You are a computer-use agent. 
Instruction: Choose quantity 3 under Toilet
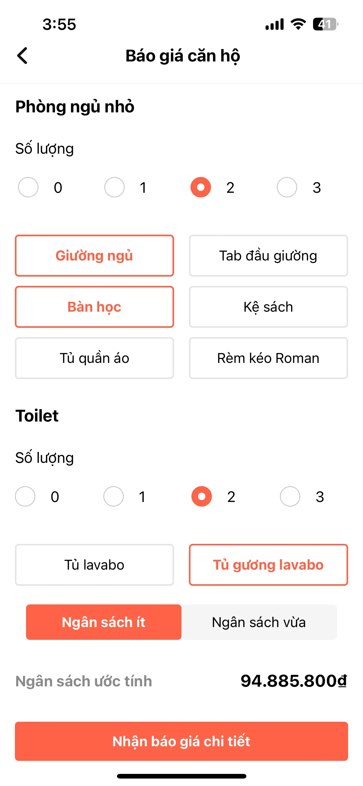(x=290, y=496)
